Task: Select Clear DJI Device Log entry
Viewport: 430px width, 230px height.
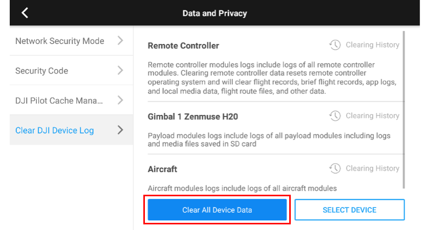Action: [71, 130]
